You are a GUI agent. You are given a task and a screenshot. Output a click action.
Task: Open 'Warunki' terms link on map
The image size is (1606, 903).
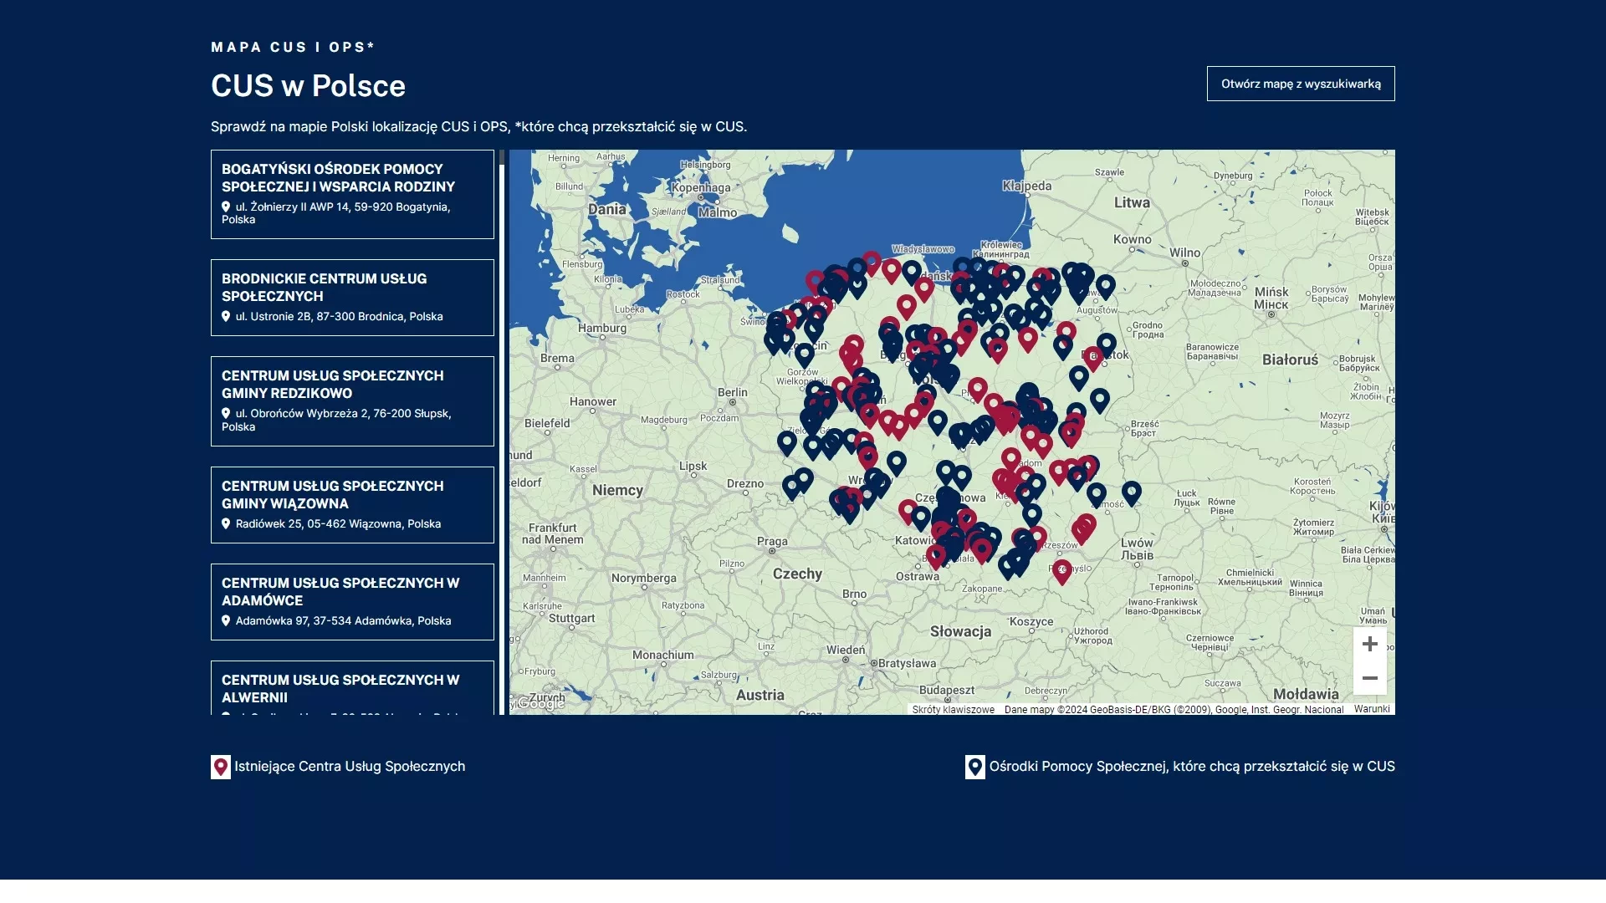tap(1372, 709)
